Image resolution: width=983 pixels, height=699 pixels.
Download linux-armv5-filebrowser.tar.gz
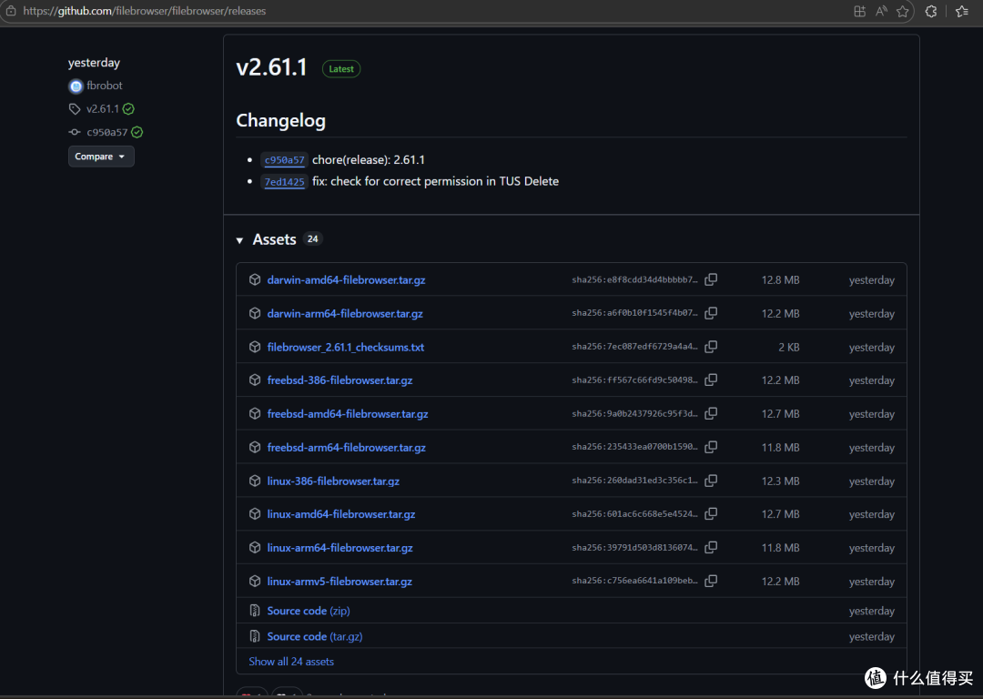click(339, 582)
